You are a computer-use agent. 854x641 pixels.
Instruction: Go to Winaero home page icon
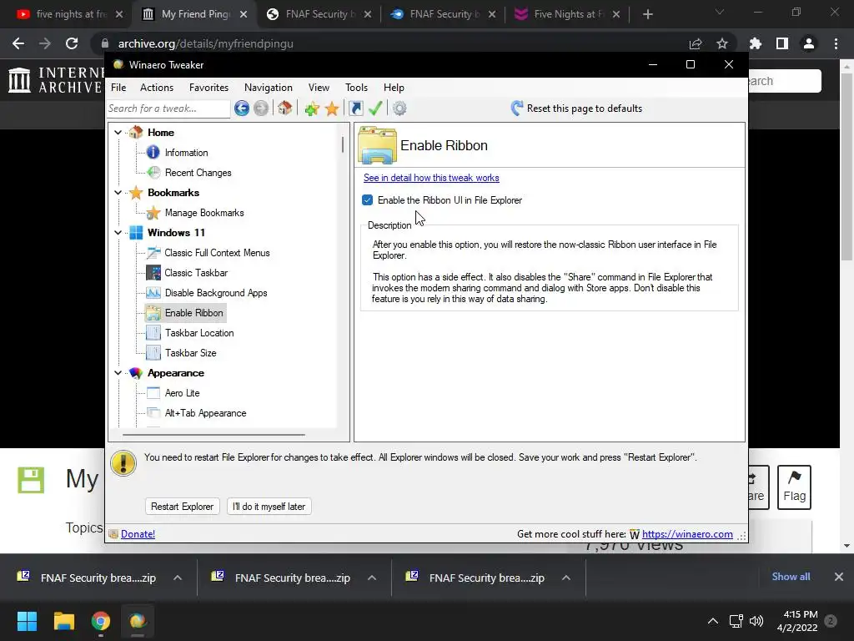(285, 108)
